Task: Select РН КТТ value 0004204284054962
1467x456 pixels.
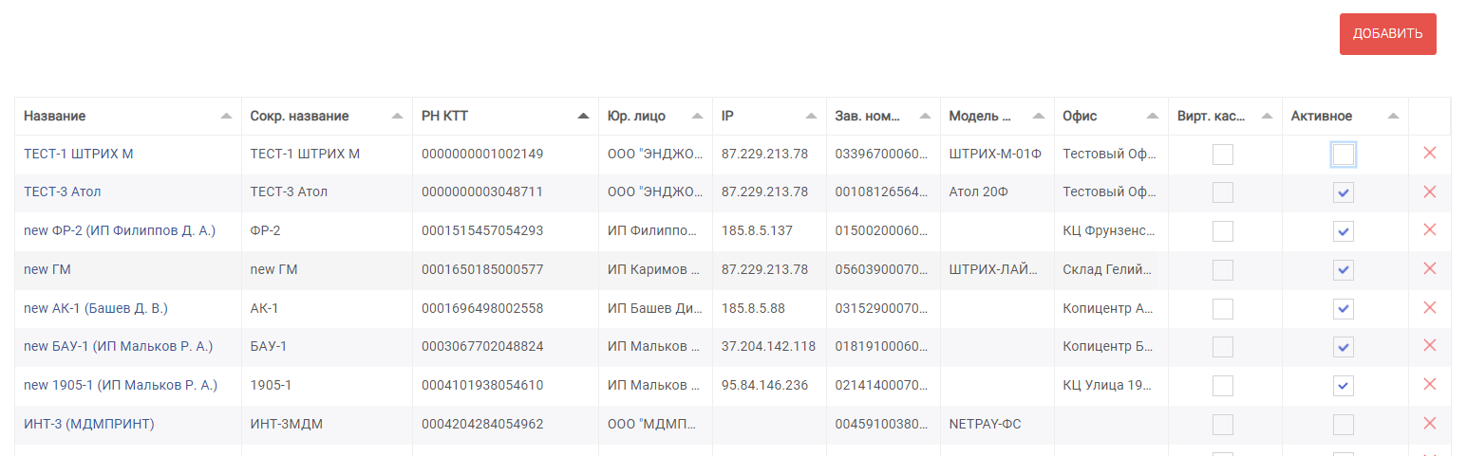Action: point(482,424)
